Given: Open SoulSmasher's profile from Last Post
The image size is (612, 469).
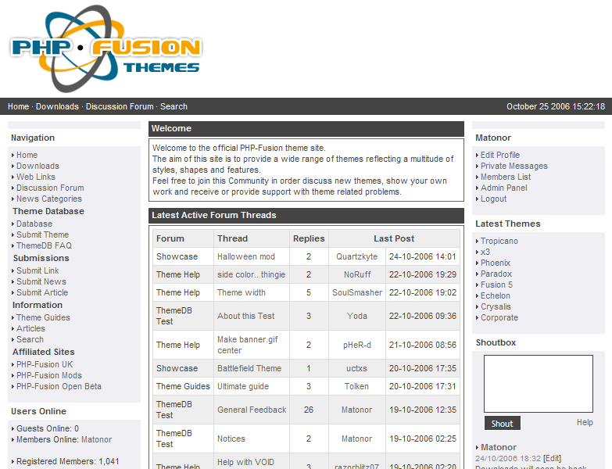Looking at the screenshot, I should click(x=356, y=292).
